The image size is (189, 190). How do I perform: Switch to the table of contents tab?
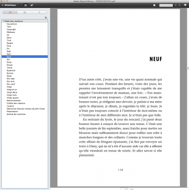[10, 12]
